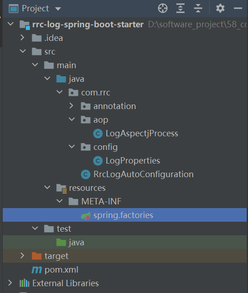Hide the Project tool window
This screenshot has width=248, height=293.
[238, 9]
